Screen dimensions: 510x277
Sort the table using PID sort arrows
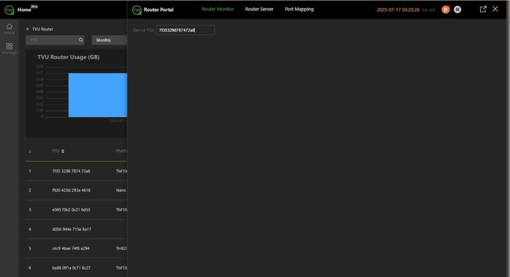coord(63,151)
